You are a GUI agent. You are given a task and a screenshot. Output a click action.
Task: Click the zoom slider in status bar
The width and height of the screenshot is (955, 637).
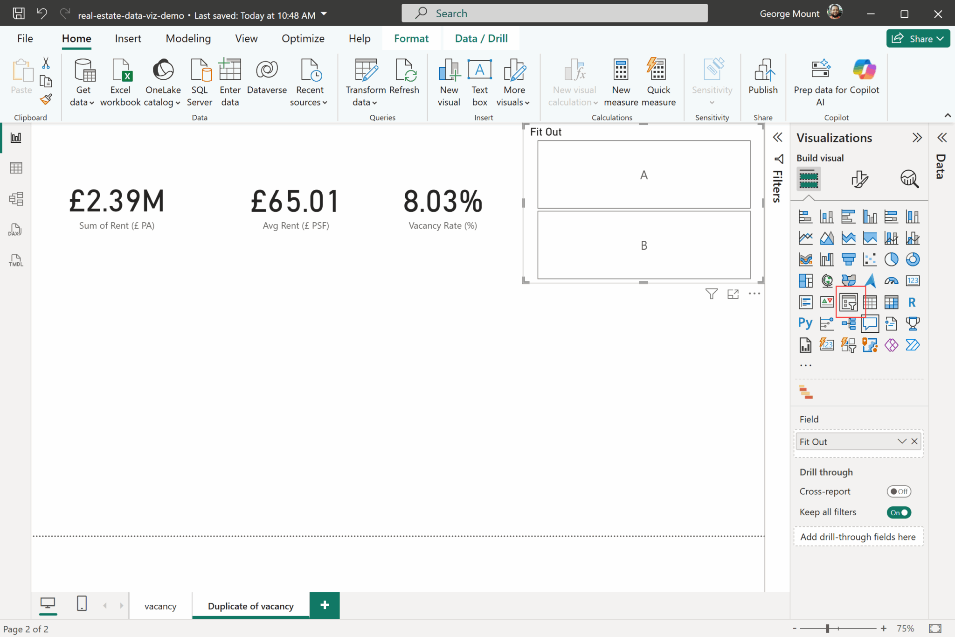[828, 629]
